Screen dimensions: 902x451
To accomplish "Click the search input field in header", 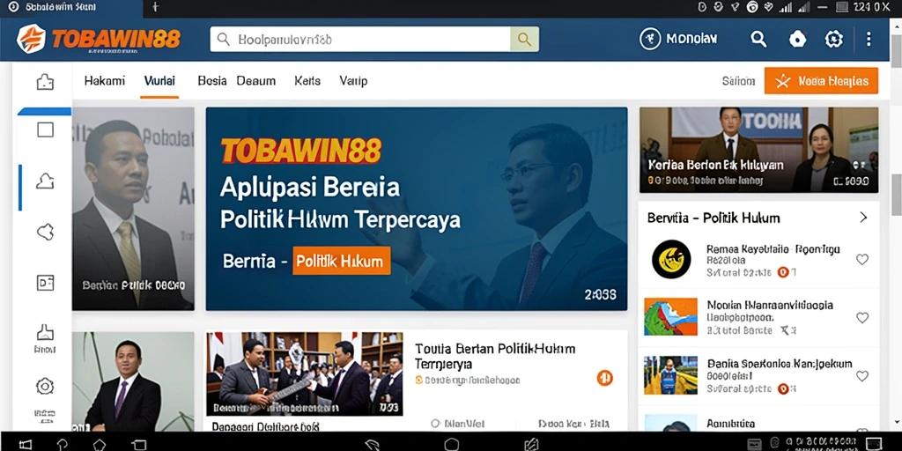I will click(360, 39).
